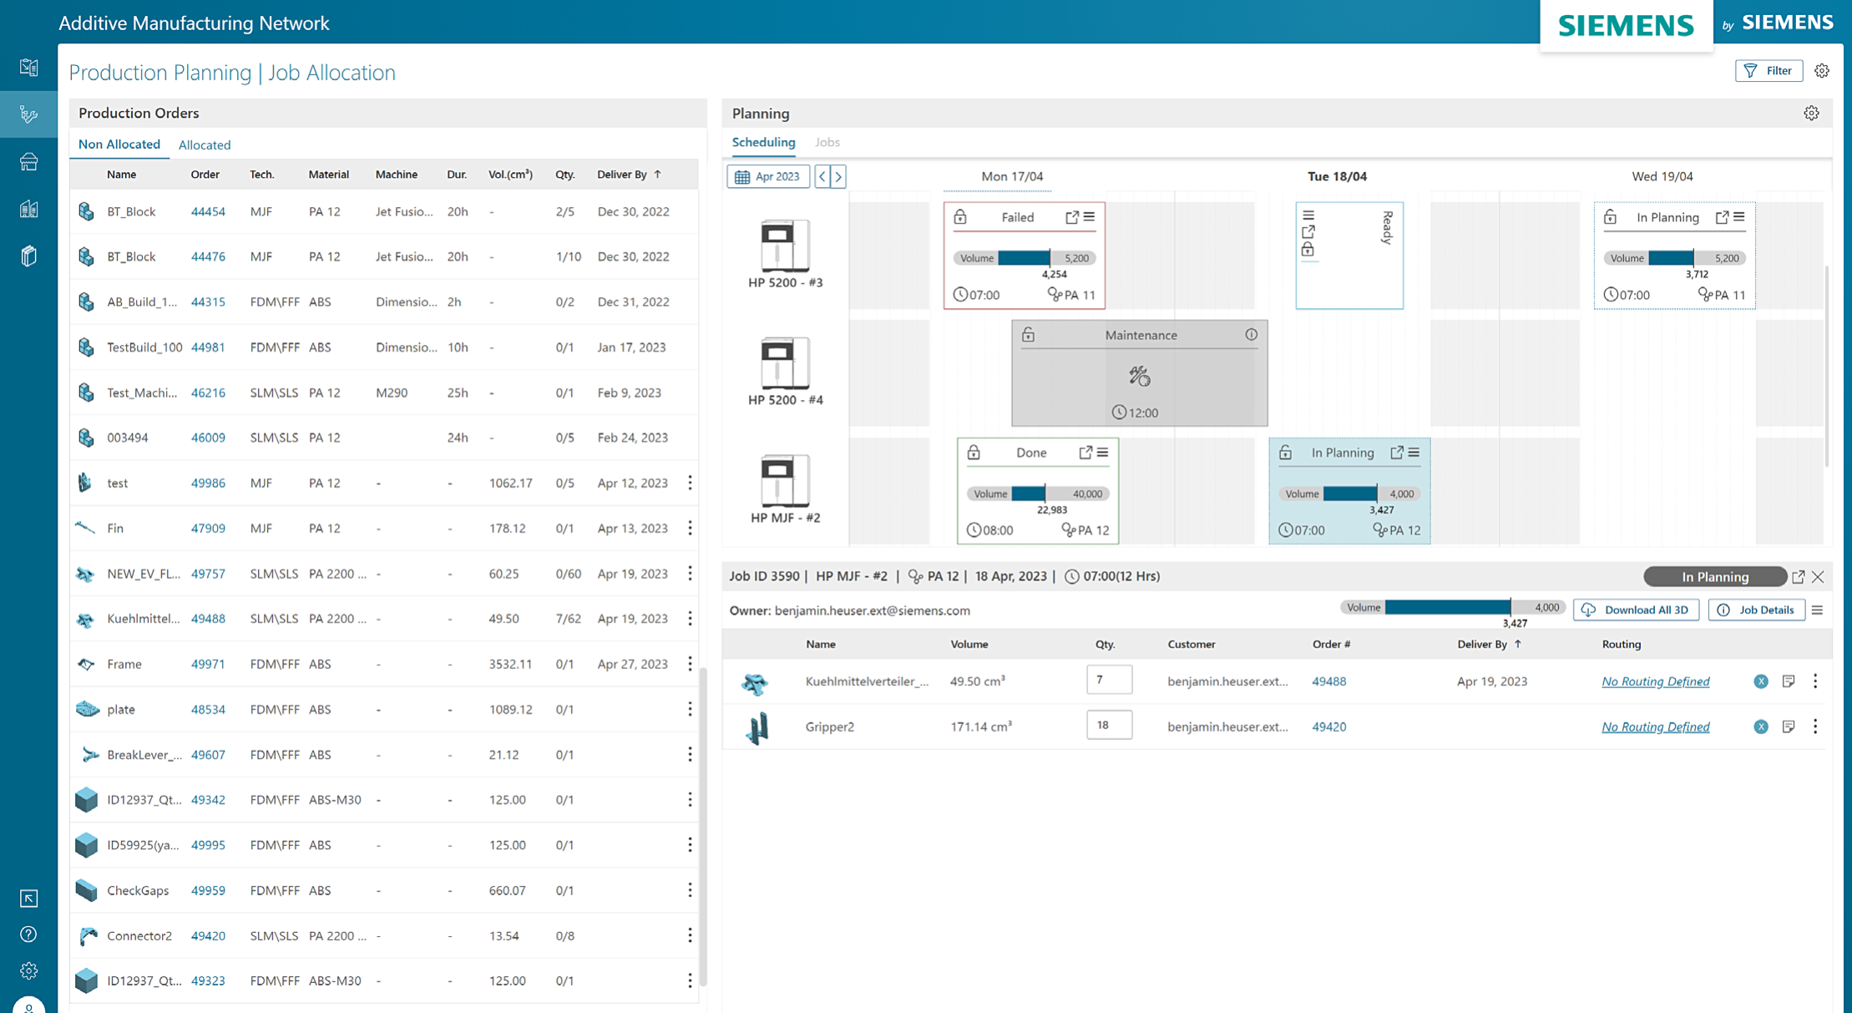Go to the next day in the schedule
This screenshot has width=1852, height=1013.
pos(838,176)
